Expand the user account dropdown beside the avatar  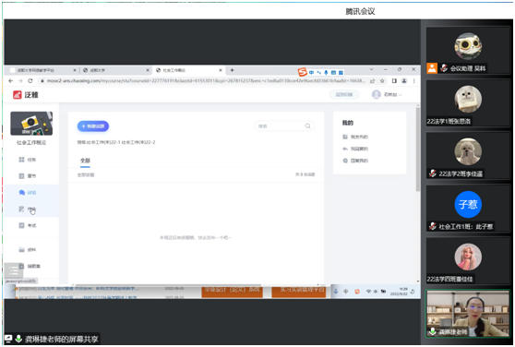(400, 94)
